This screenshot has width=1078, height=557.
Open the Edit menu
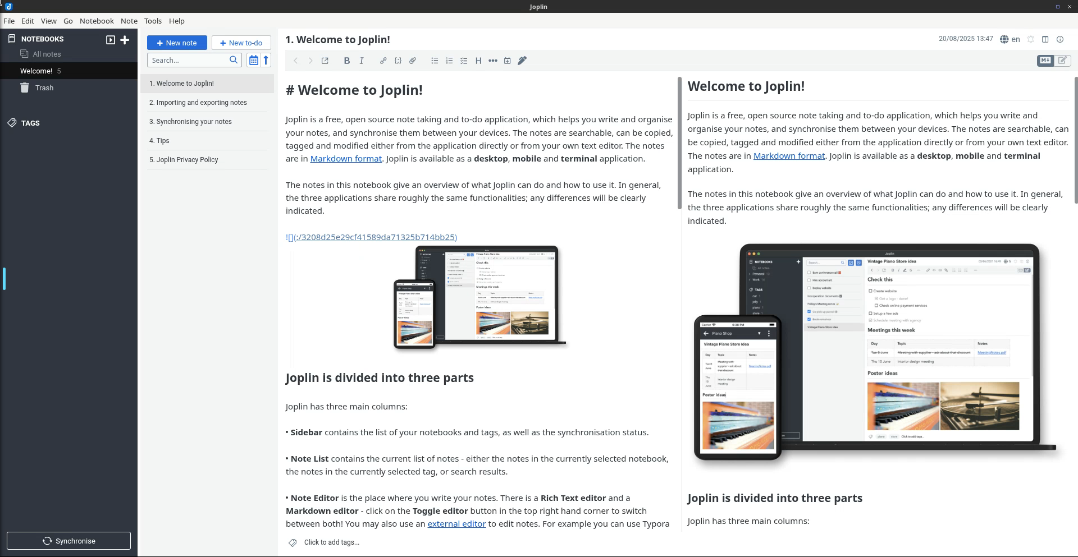(28, 21)
